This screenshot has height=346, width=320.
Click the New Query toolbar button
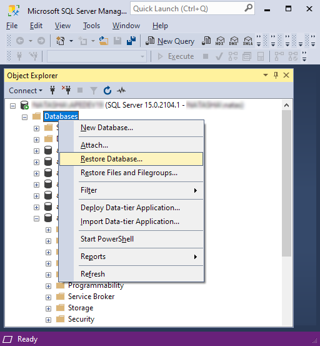(x=170, y=41)
